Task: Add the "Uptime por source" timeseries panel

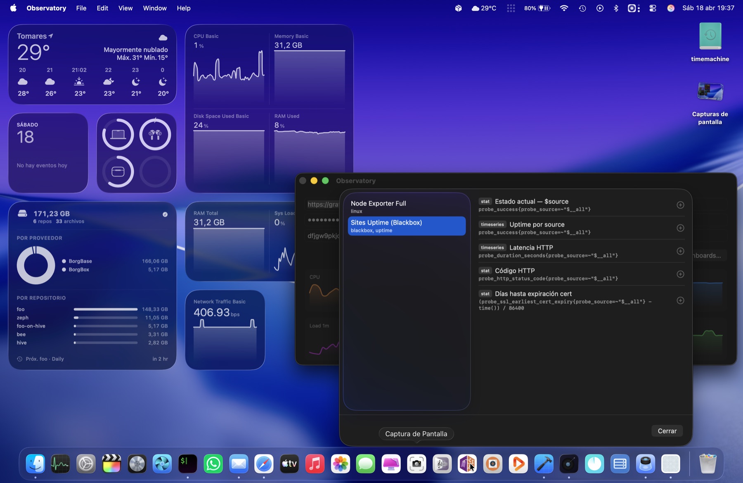Action: pos(680,228)
